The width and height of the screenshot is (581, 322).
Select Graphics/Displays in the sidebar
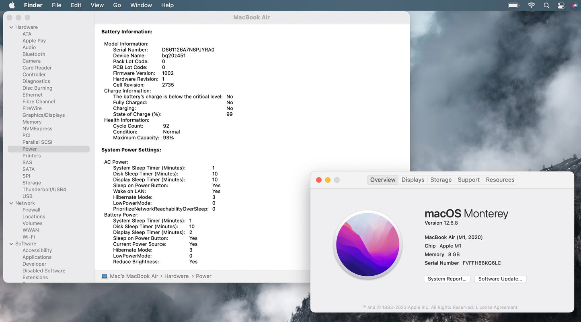pyautogui.click(x=43, y=115)
